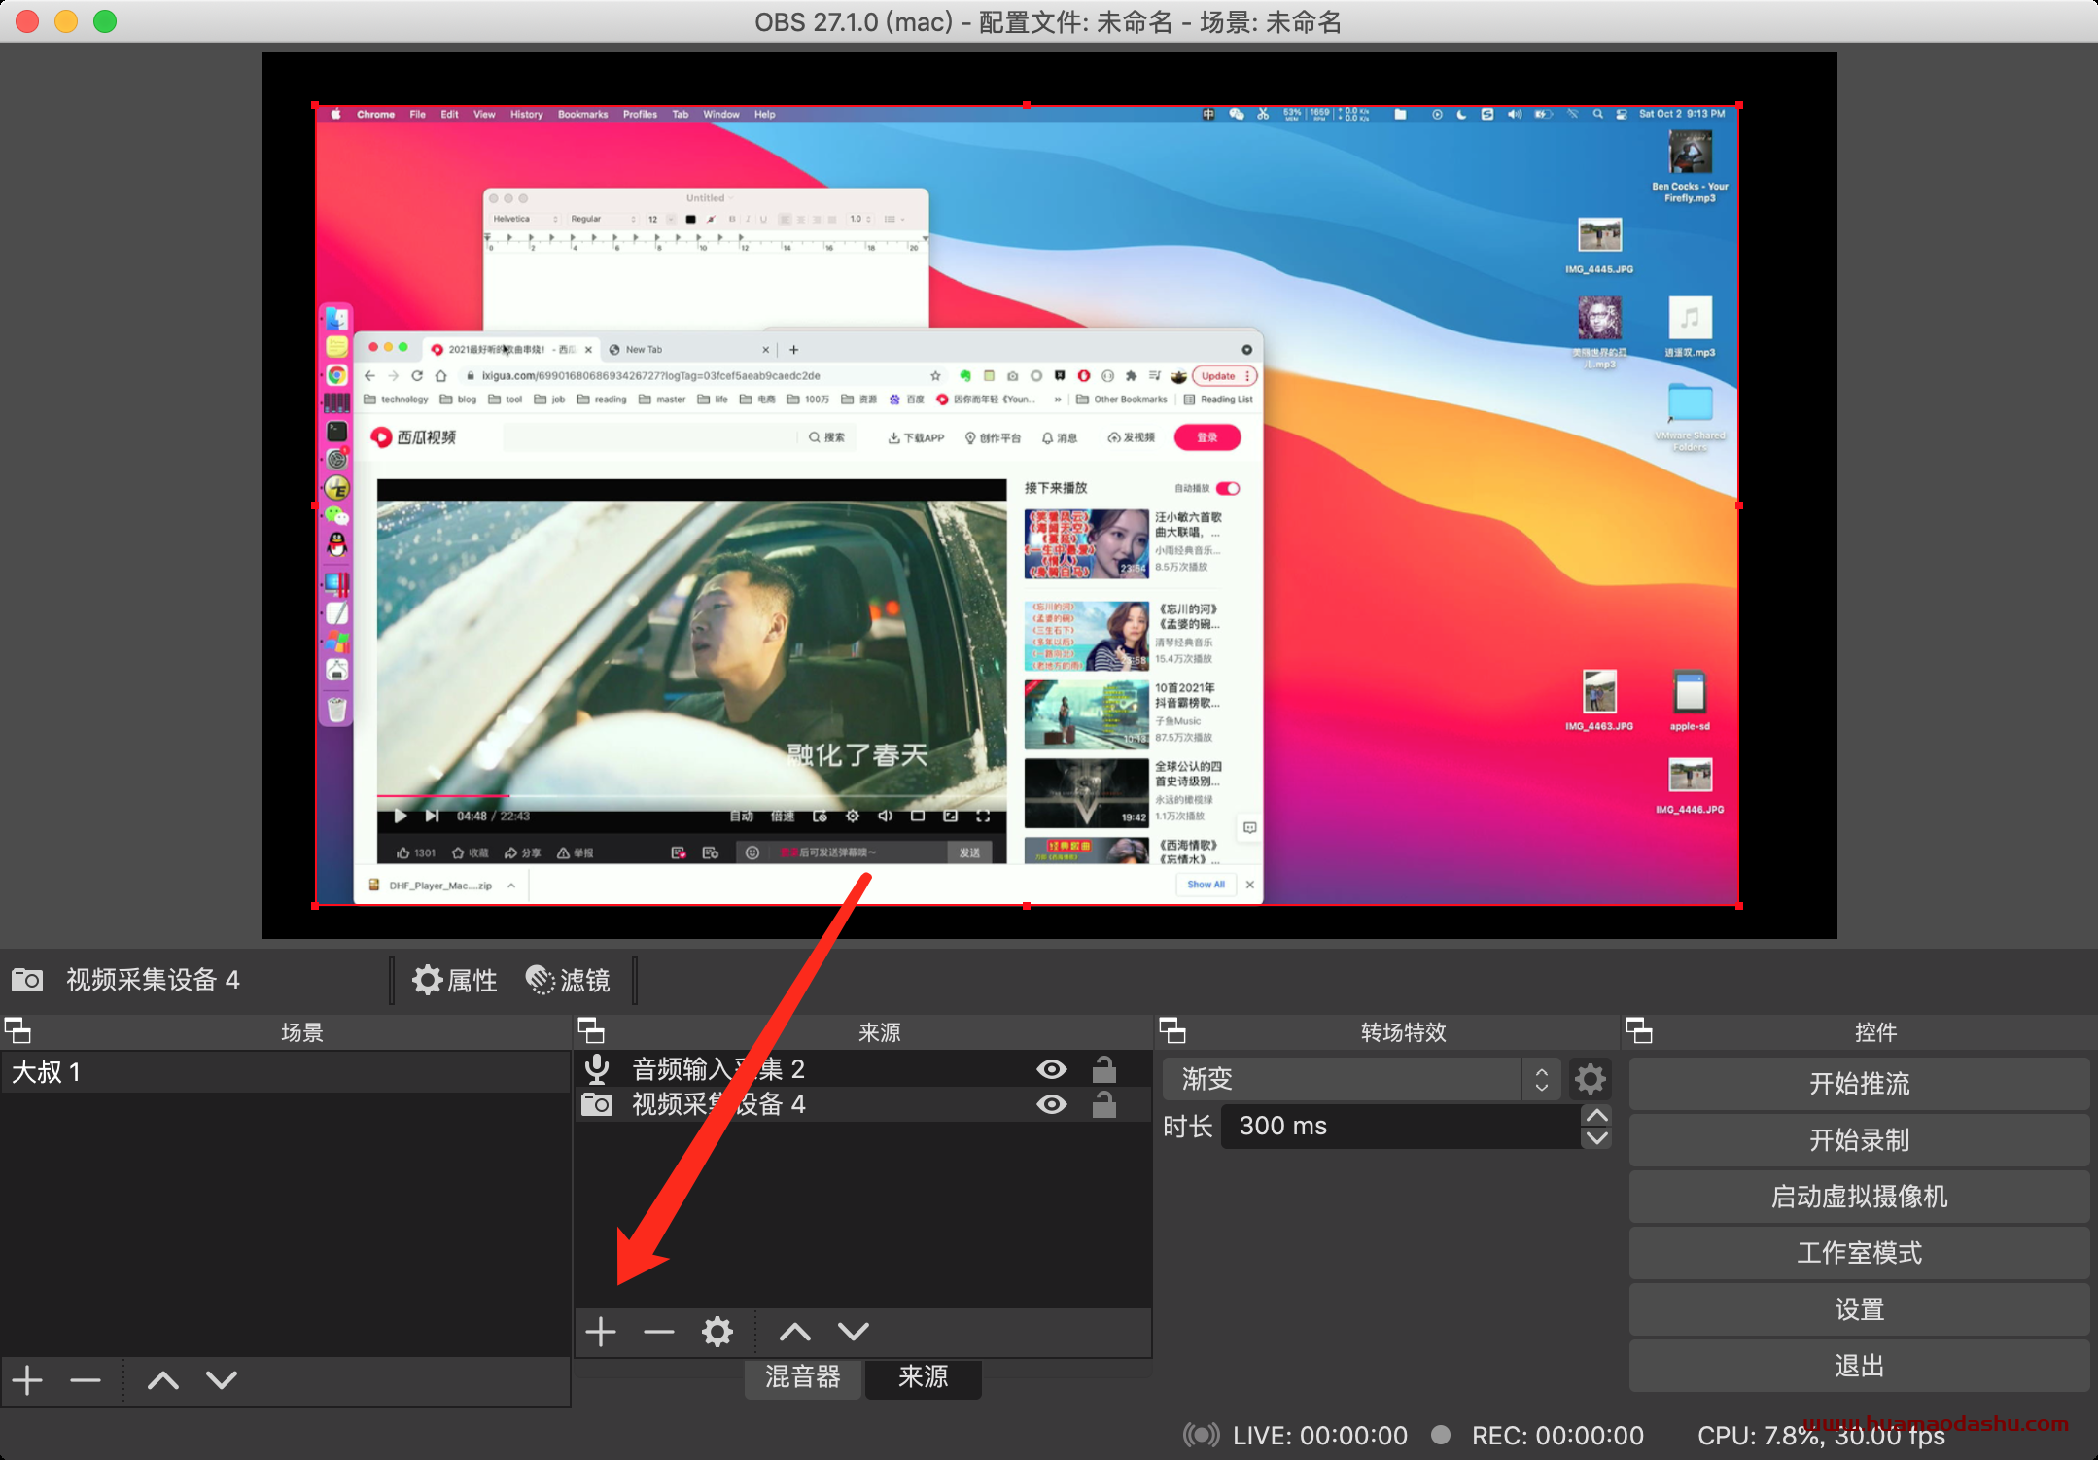Toggle visibility eye for 视频采集设备 4
The image size is (2098, 1460).
coord(1052,1104)
